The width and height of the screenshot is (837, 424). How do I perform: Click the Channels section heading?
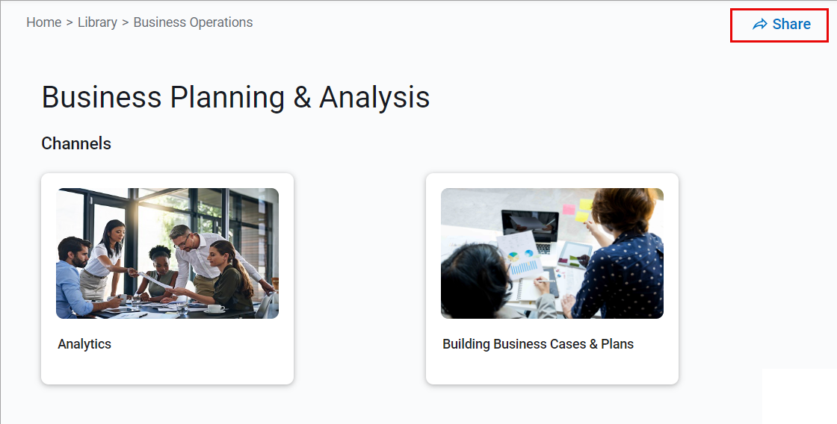76,143
